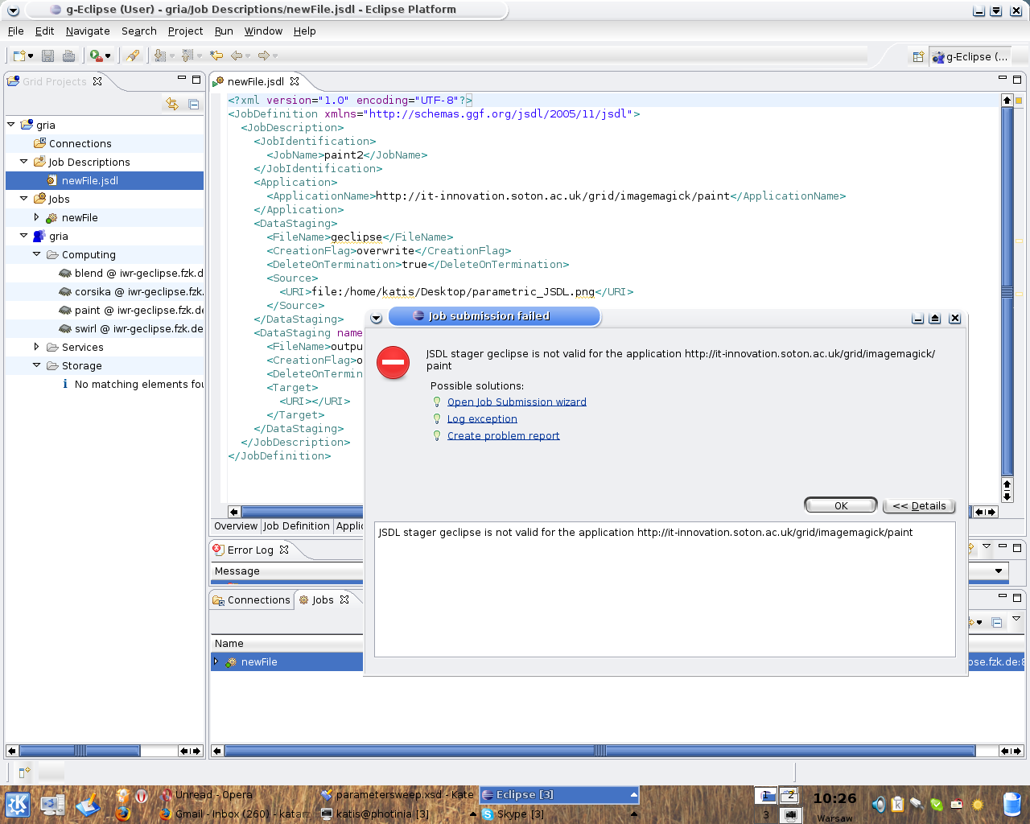1030x824 pixels.
Task: Close the newFile.jsdl editor tab
Action: coord(295,81)
